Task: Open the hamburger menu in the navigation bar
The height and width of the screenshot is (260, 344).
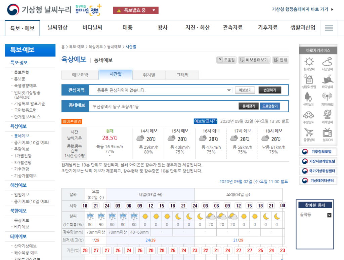Action: click(330, 28)
